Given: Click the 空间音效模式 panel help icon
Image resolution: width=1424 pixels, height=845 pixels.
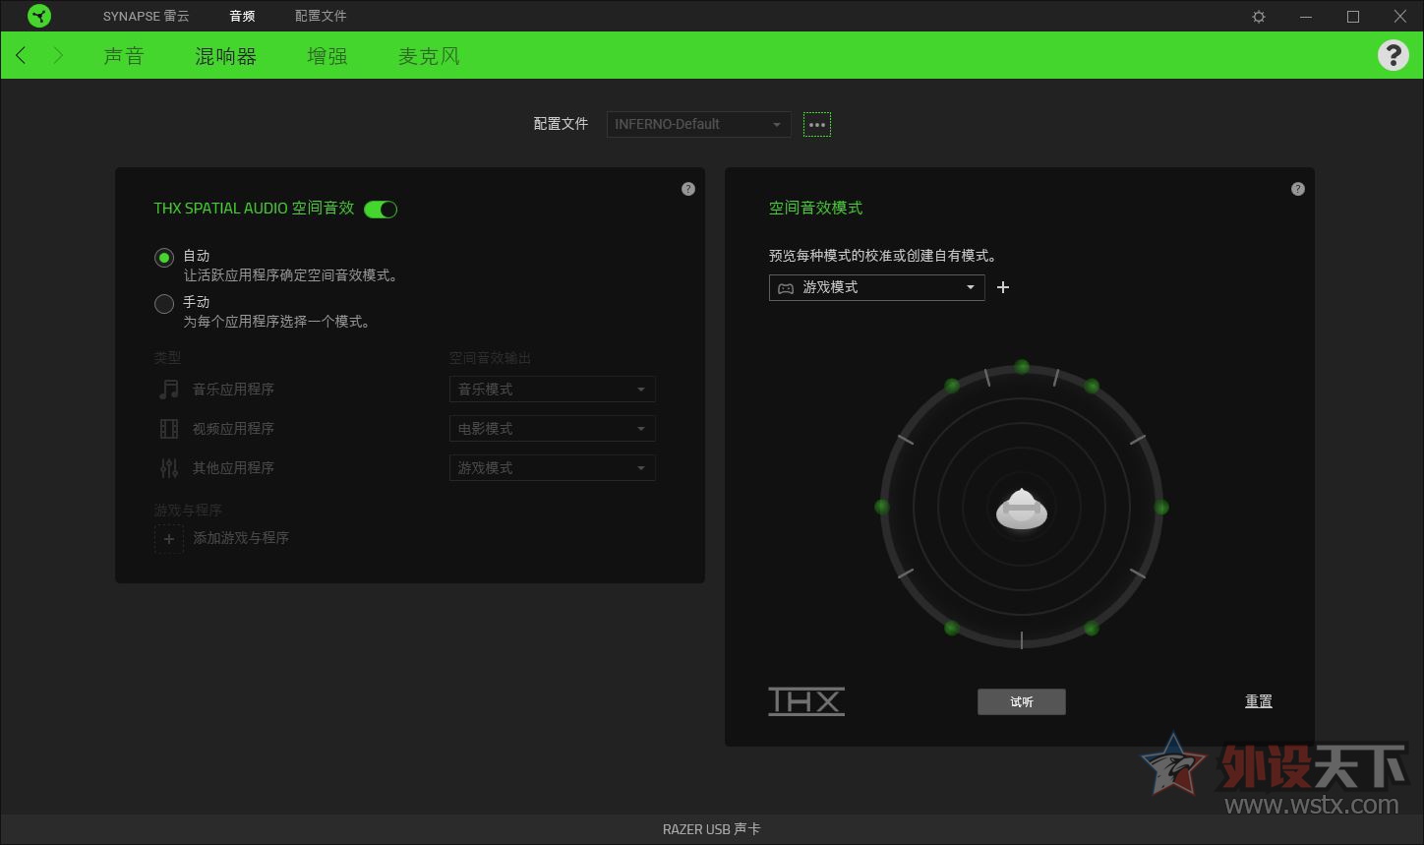Looking at the screenshot, I should (x=1298, y=189).
